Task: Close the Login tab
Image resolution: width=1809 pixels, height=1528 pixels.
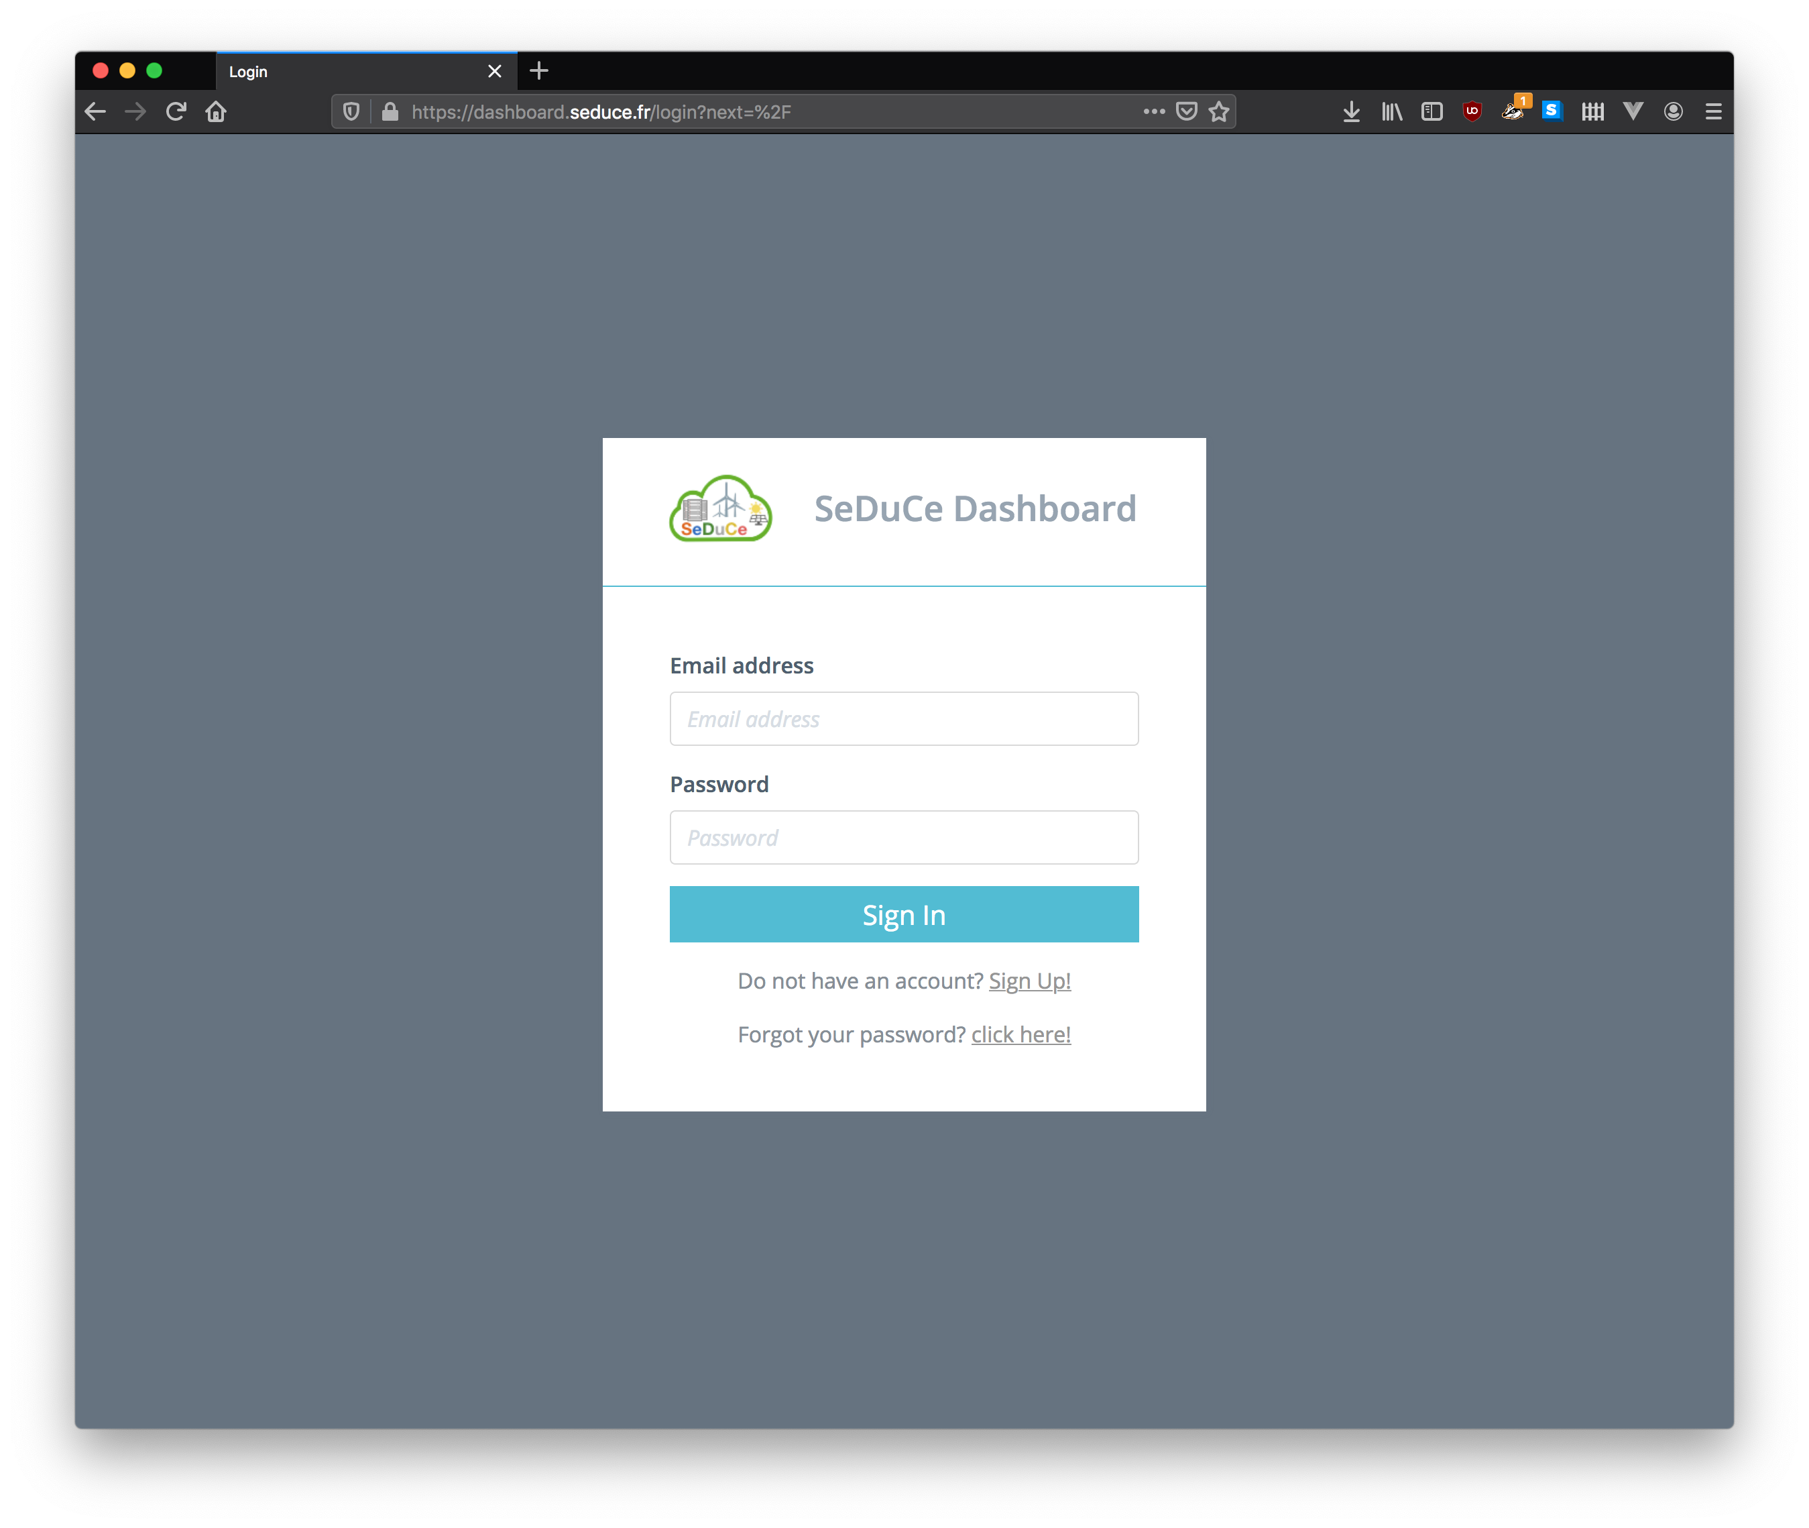Action: pos(494,72)
